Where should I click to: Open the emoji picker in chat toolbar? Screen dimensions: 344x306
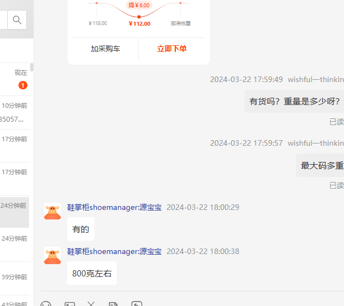coord(46,304)
